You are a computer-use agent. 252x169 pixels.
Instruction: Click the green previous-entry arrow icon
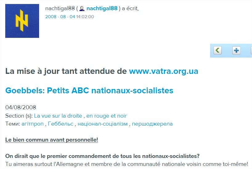217,50
